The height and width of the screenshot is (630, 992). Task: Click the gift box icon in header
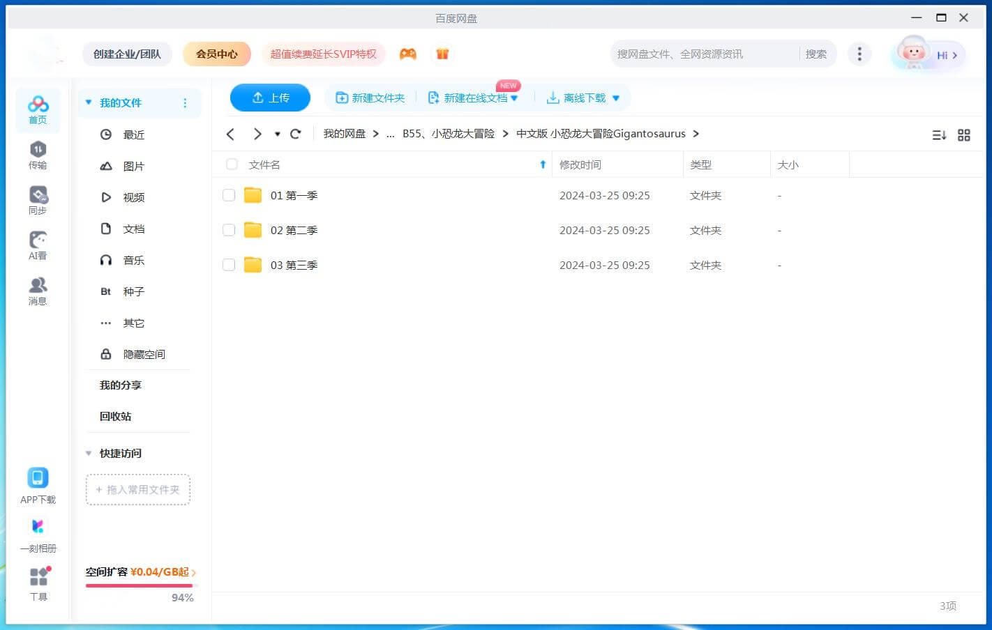(x=442, y=54)
